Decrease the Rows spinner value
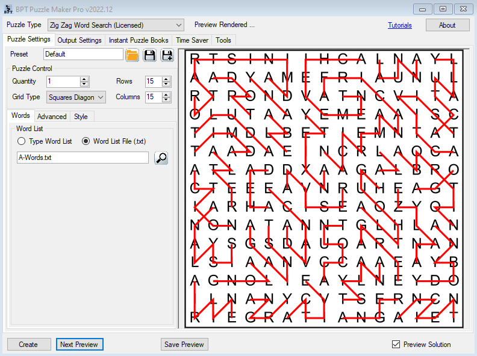This screenshot has width=477, height=356. [x=167, y=84]
